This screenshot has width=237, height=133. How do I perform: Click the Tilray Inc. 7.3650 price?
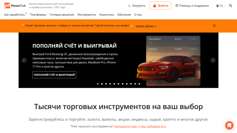(178, 49)
